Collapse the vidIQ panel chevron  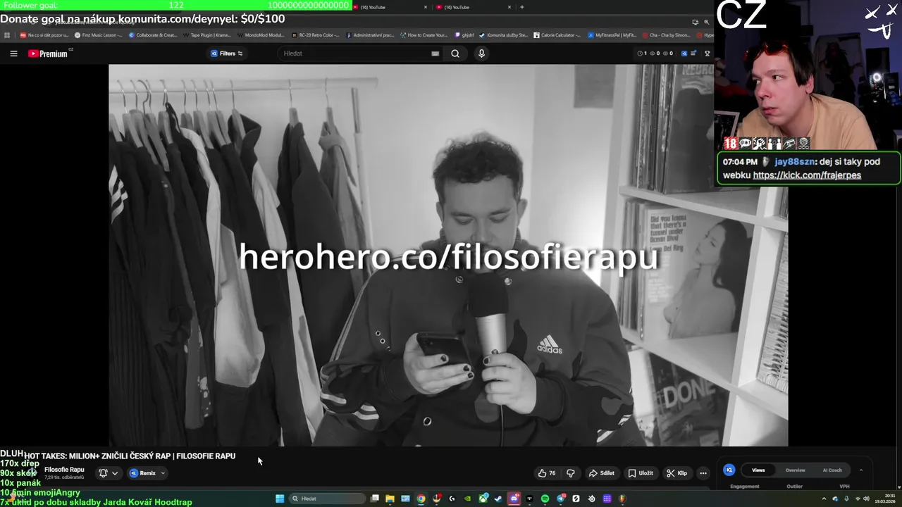click(860, 470)
